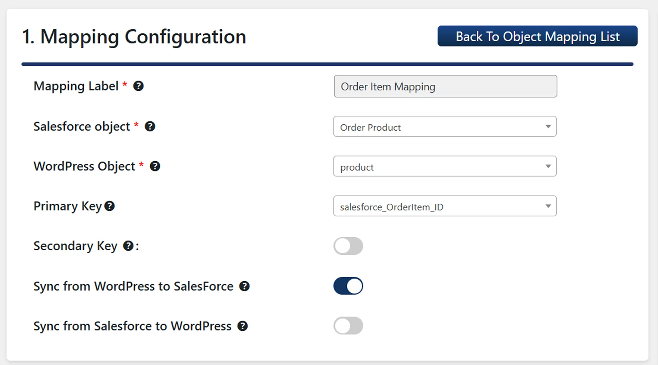This screenshot has width=658, height=365.
Task: Click Sync from WordPress to SalesForce label
Action: coord(133,286)
